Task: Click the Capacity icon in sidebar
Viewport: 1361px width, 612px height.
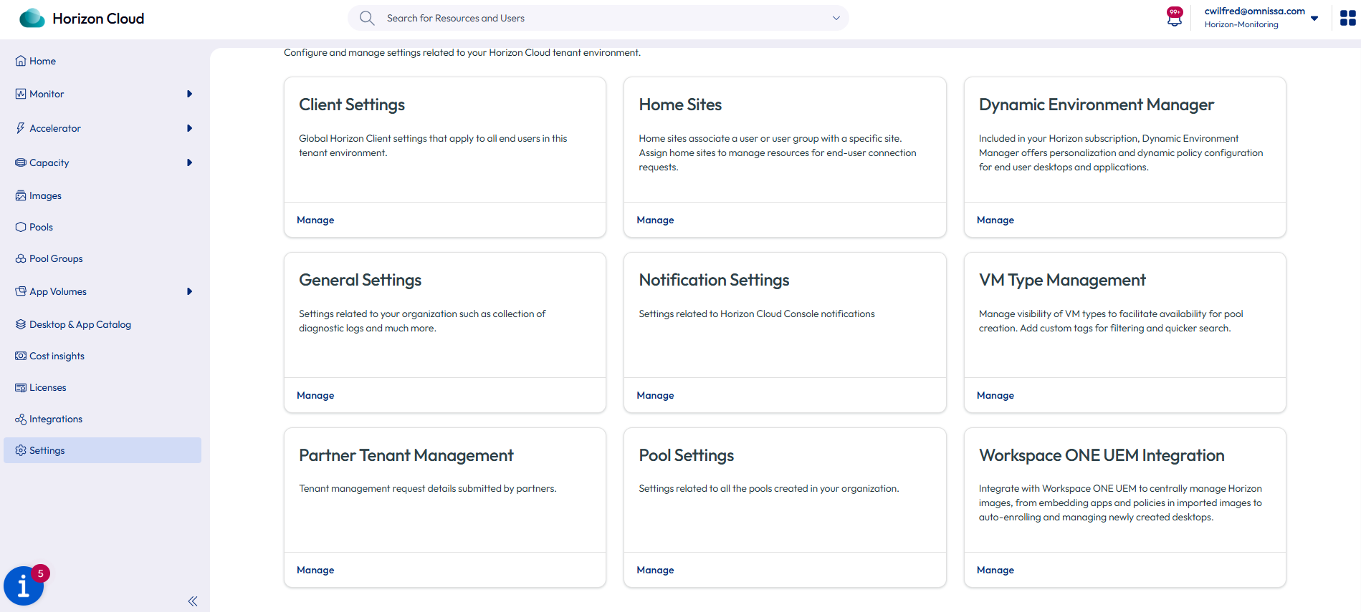Action: click(x=21, y=162)
